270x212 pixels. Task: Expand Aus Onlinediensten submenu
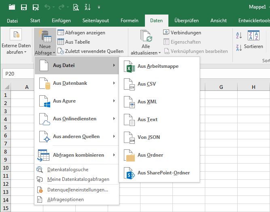pos(77,119)
